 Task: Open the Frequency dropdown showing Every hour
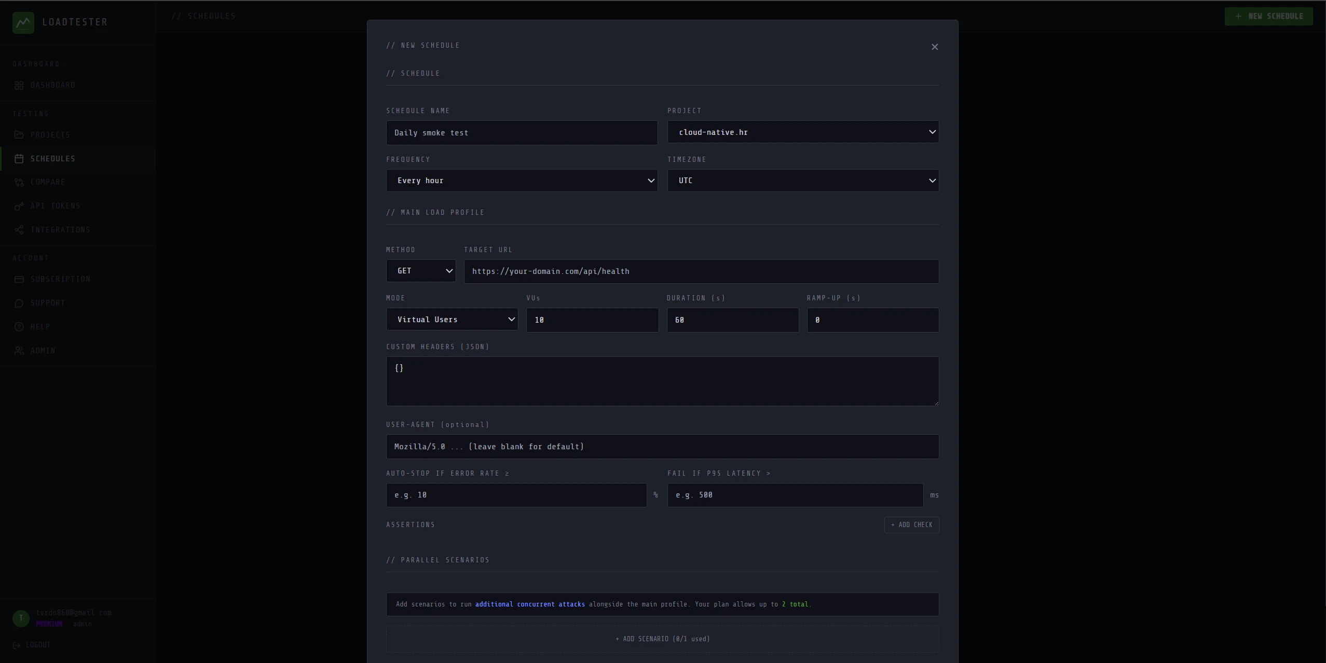(521, 180)
